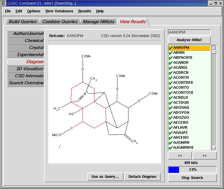Screen dimensions: 224x189
Task: Open the Results menu
Action: click(85, 11)
